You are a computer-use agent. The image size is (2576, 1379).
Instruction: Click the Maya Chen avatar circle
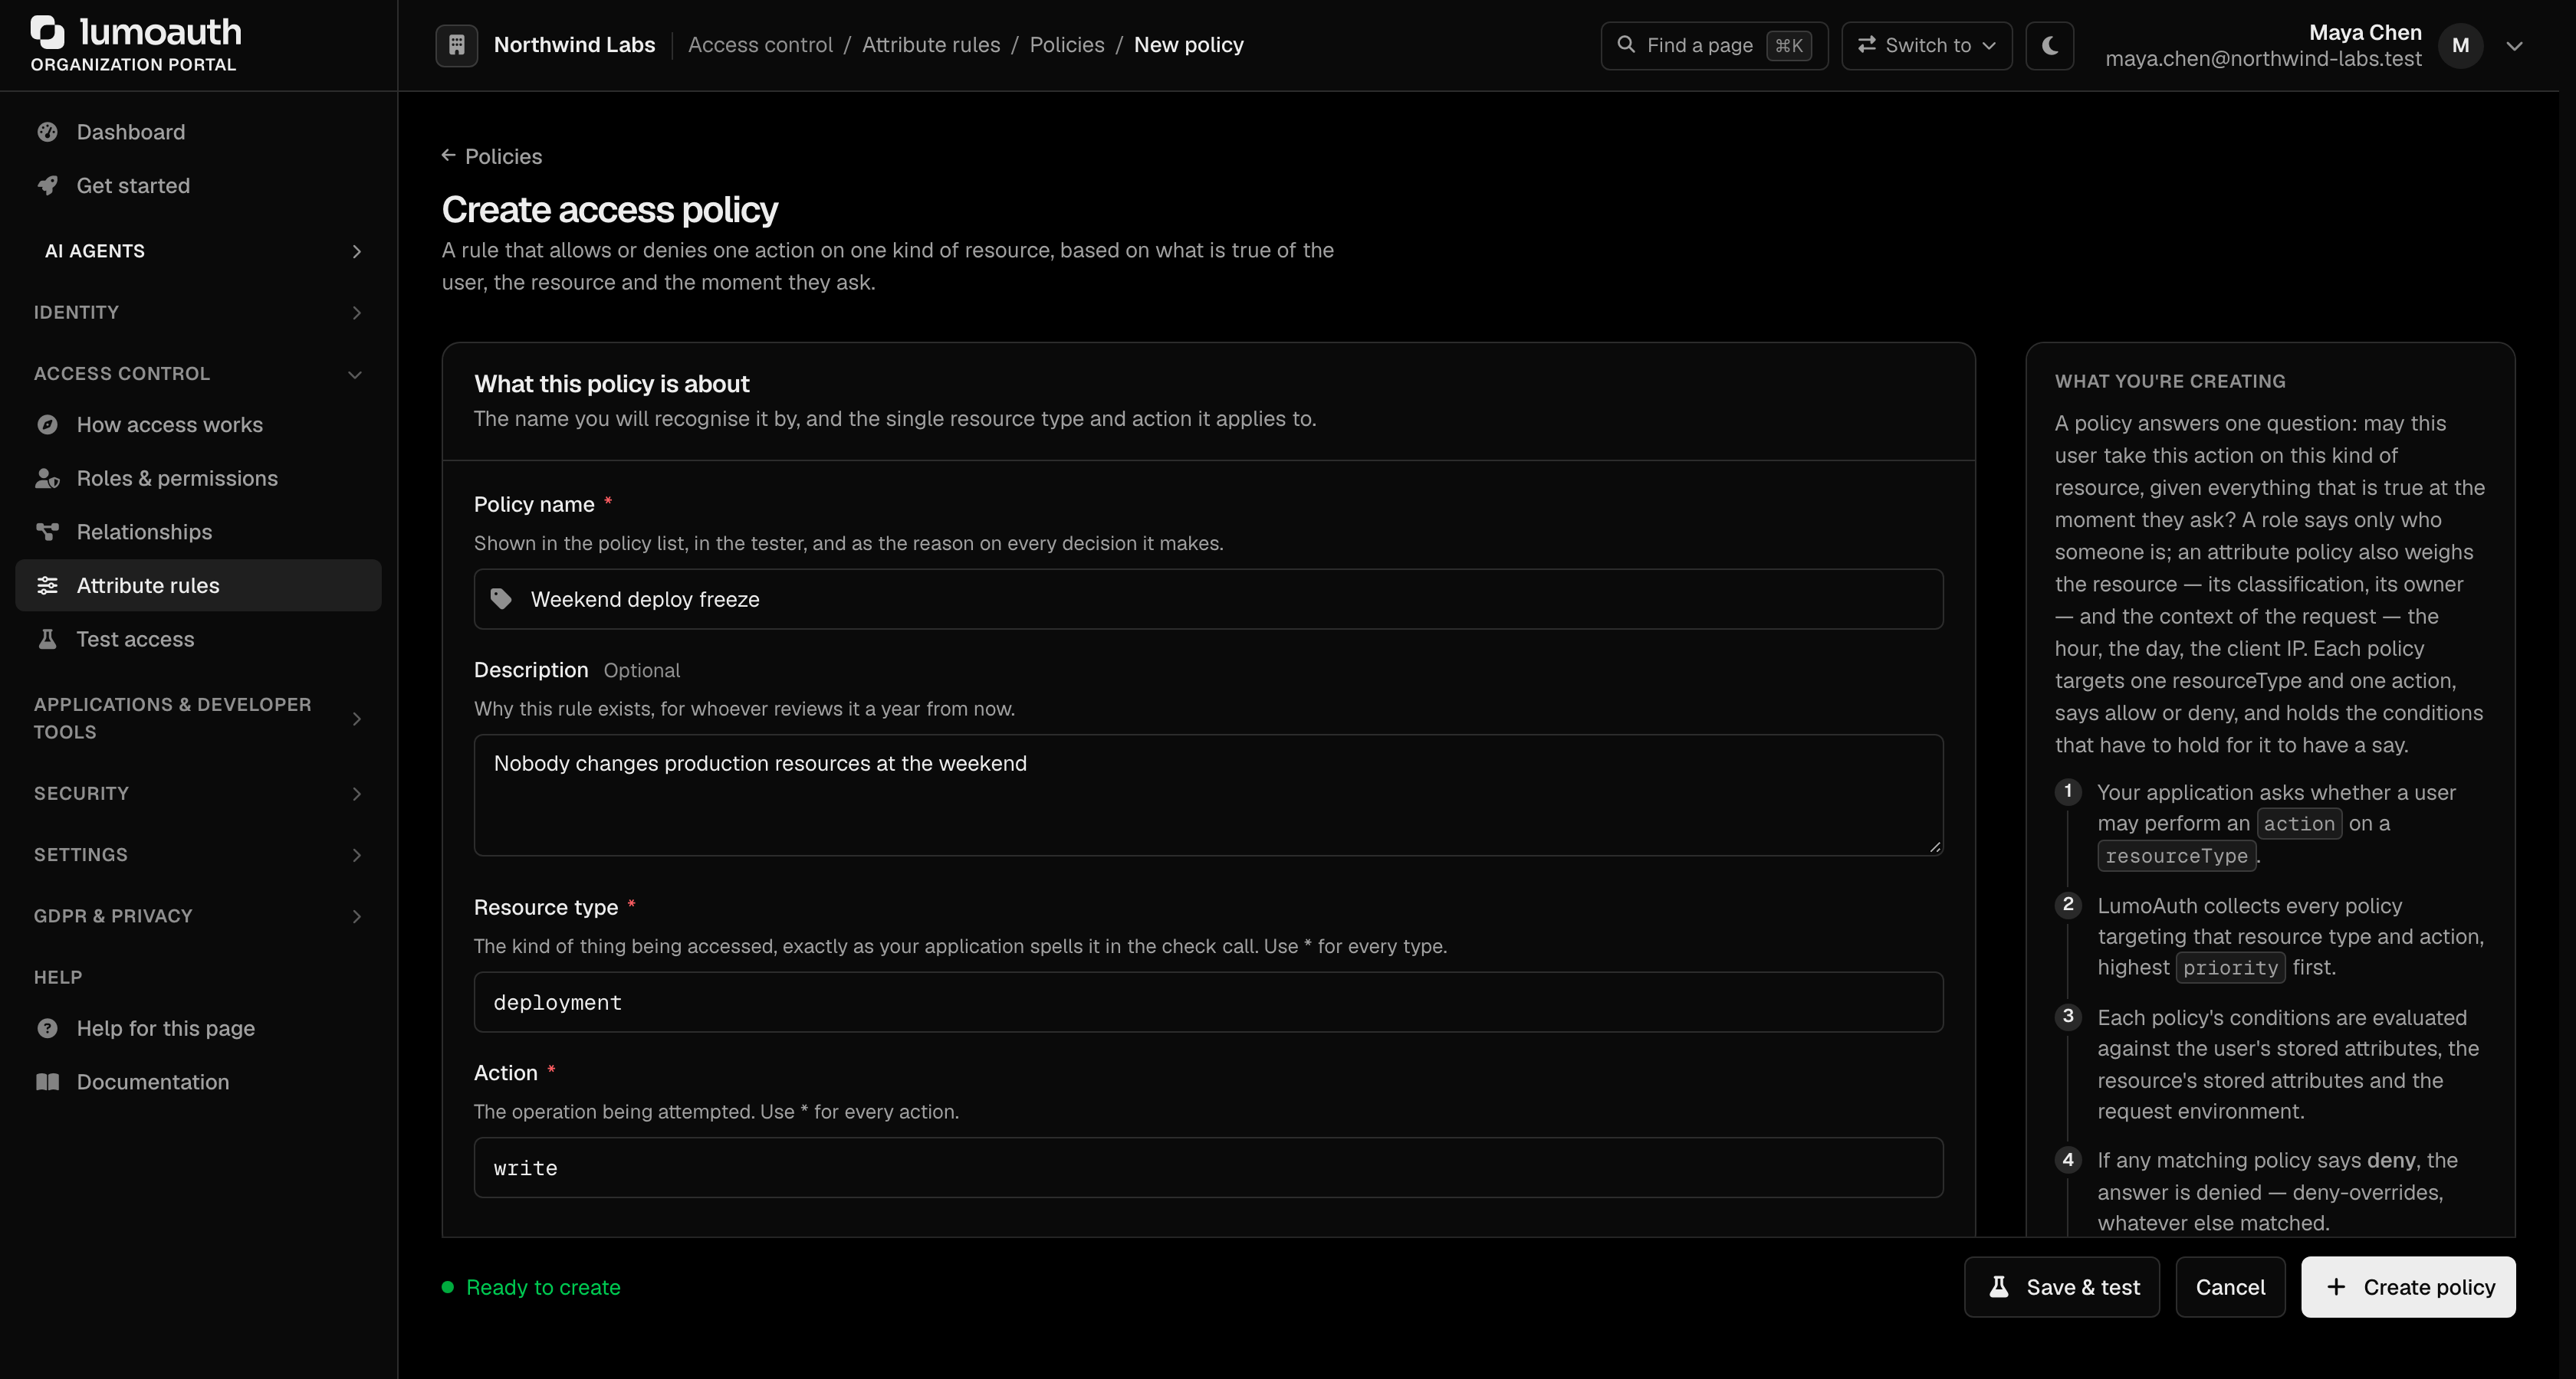2460,46
